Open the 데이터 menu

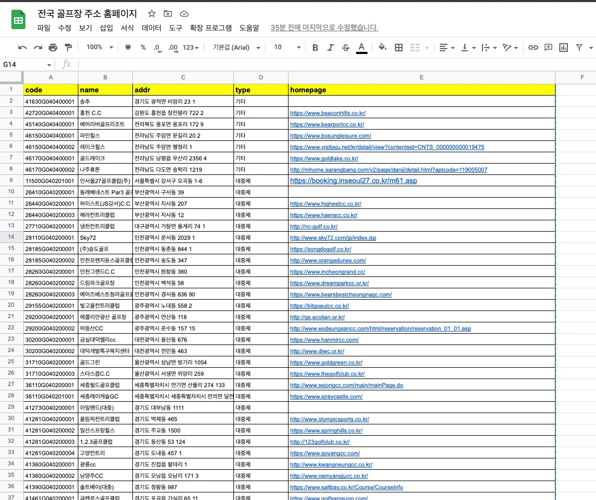tap(151, 28)
